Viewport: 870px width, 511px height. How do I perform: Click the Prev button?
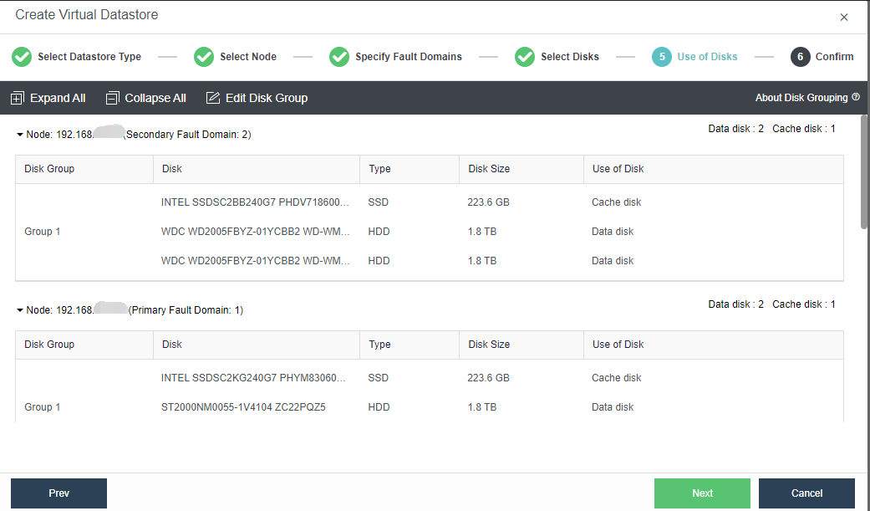(59, 493)
